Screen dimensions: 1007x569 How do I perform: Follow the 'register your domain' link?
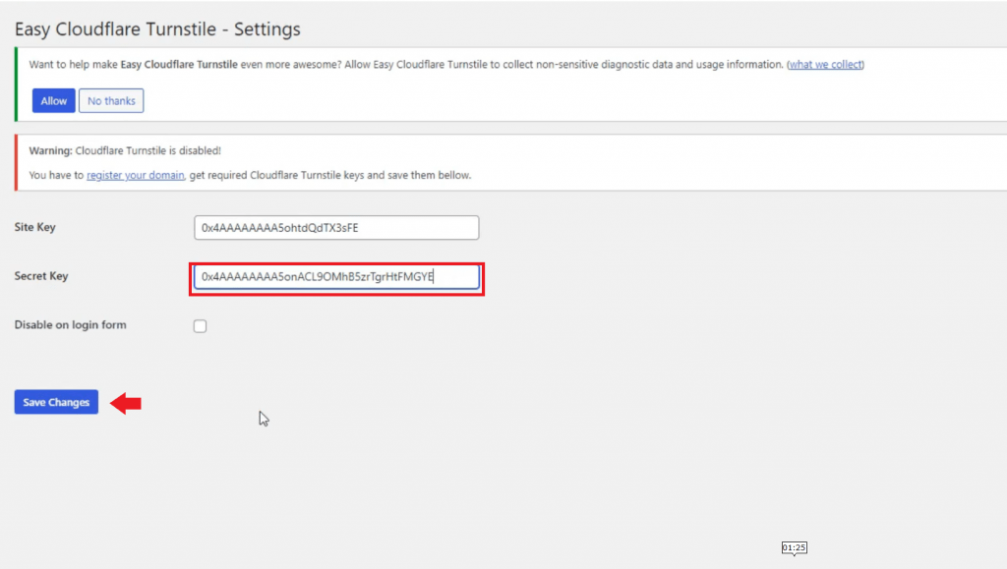tap(136, 175)
